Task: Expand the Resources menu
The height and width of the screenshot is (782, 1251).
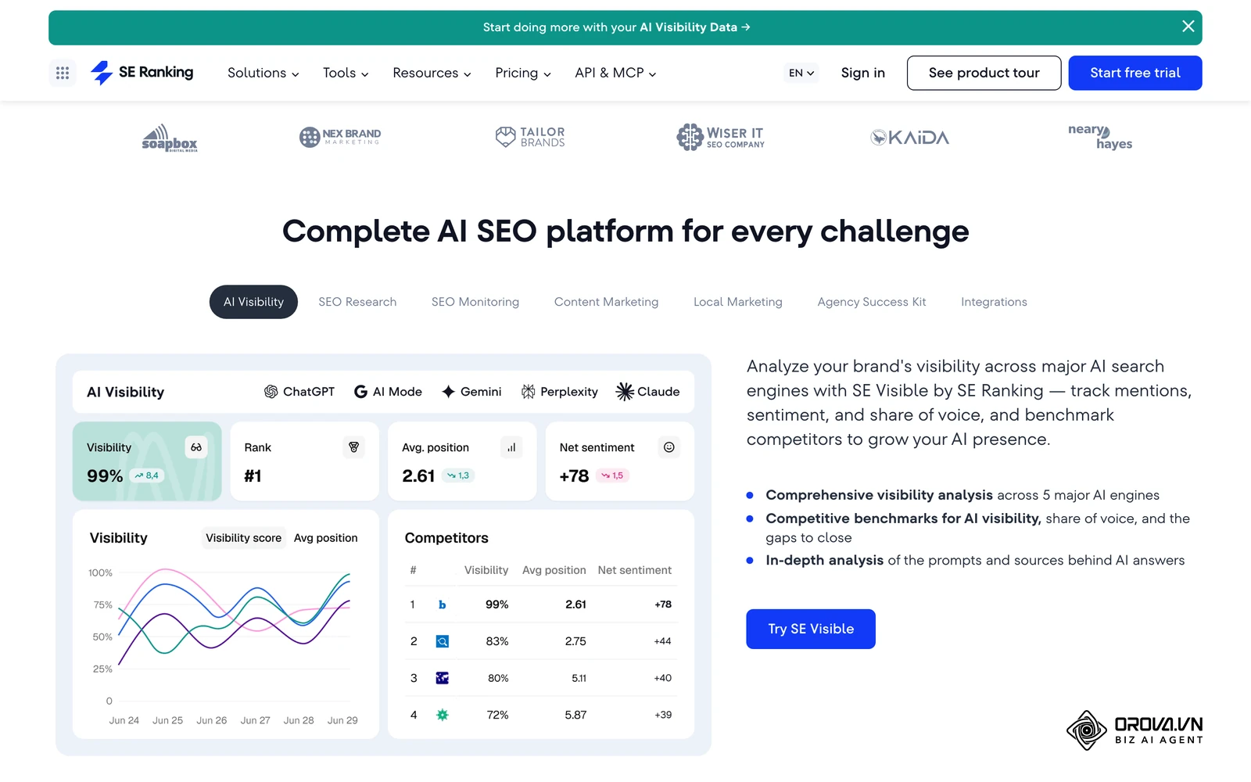Action: tap(432, 73)
